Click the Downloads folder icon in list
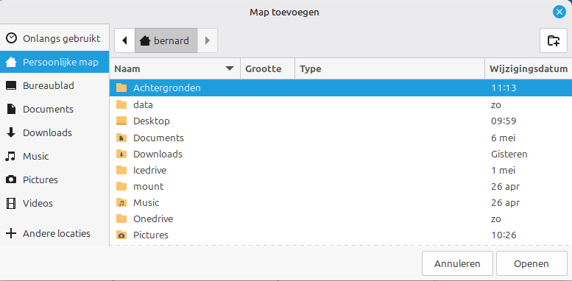The image size is (572, 281). (x=121, y=154)
